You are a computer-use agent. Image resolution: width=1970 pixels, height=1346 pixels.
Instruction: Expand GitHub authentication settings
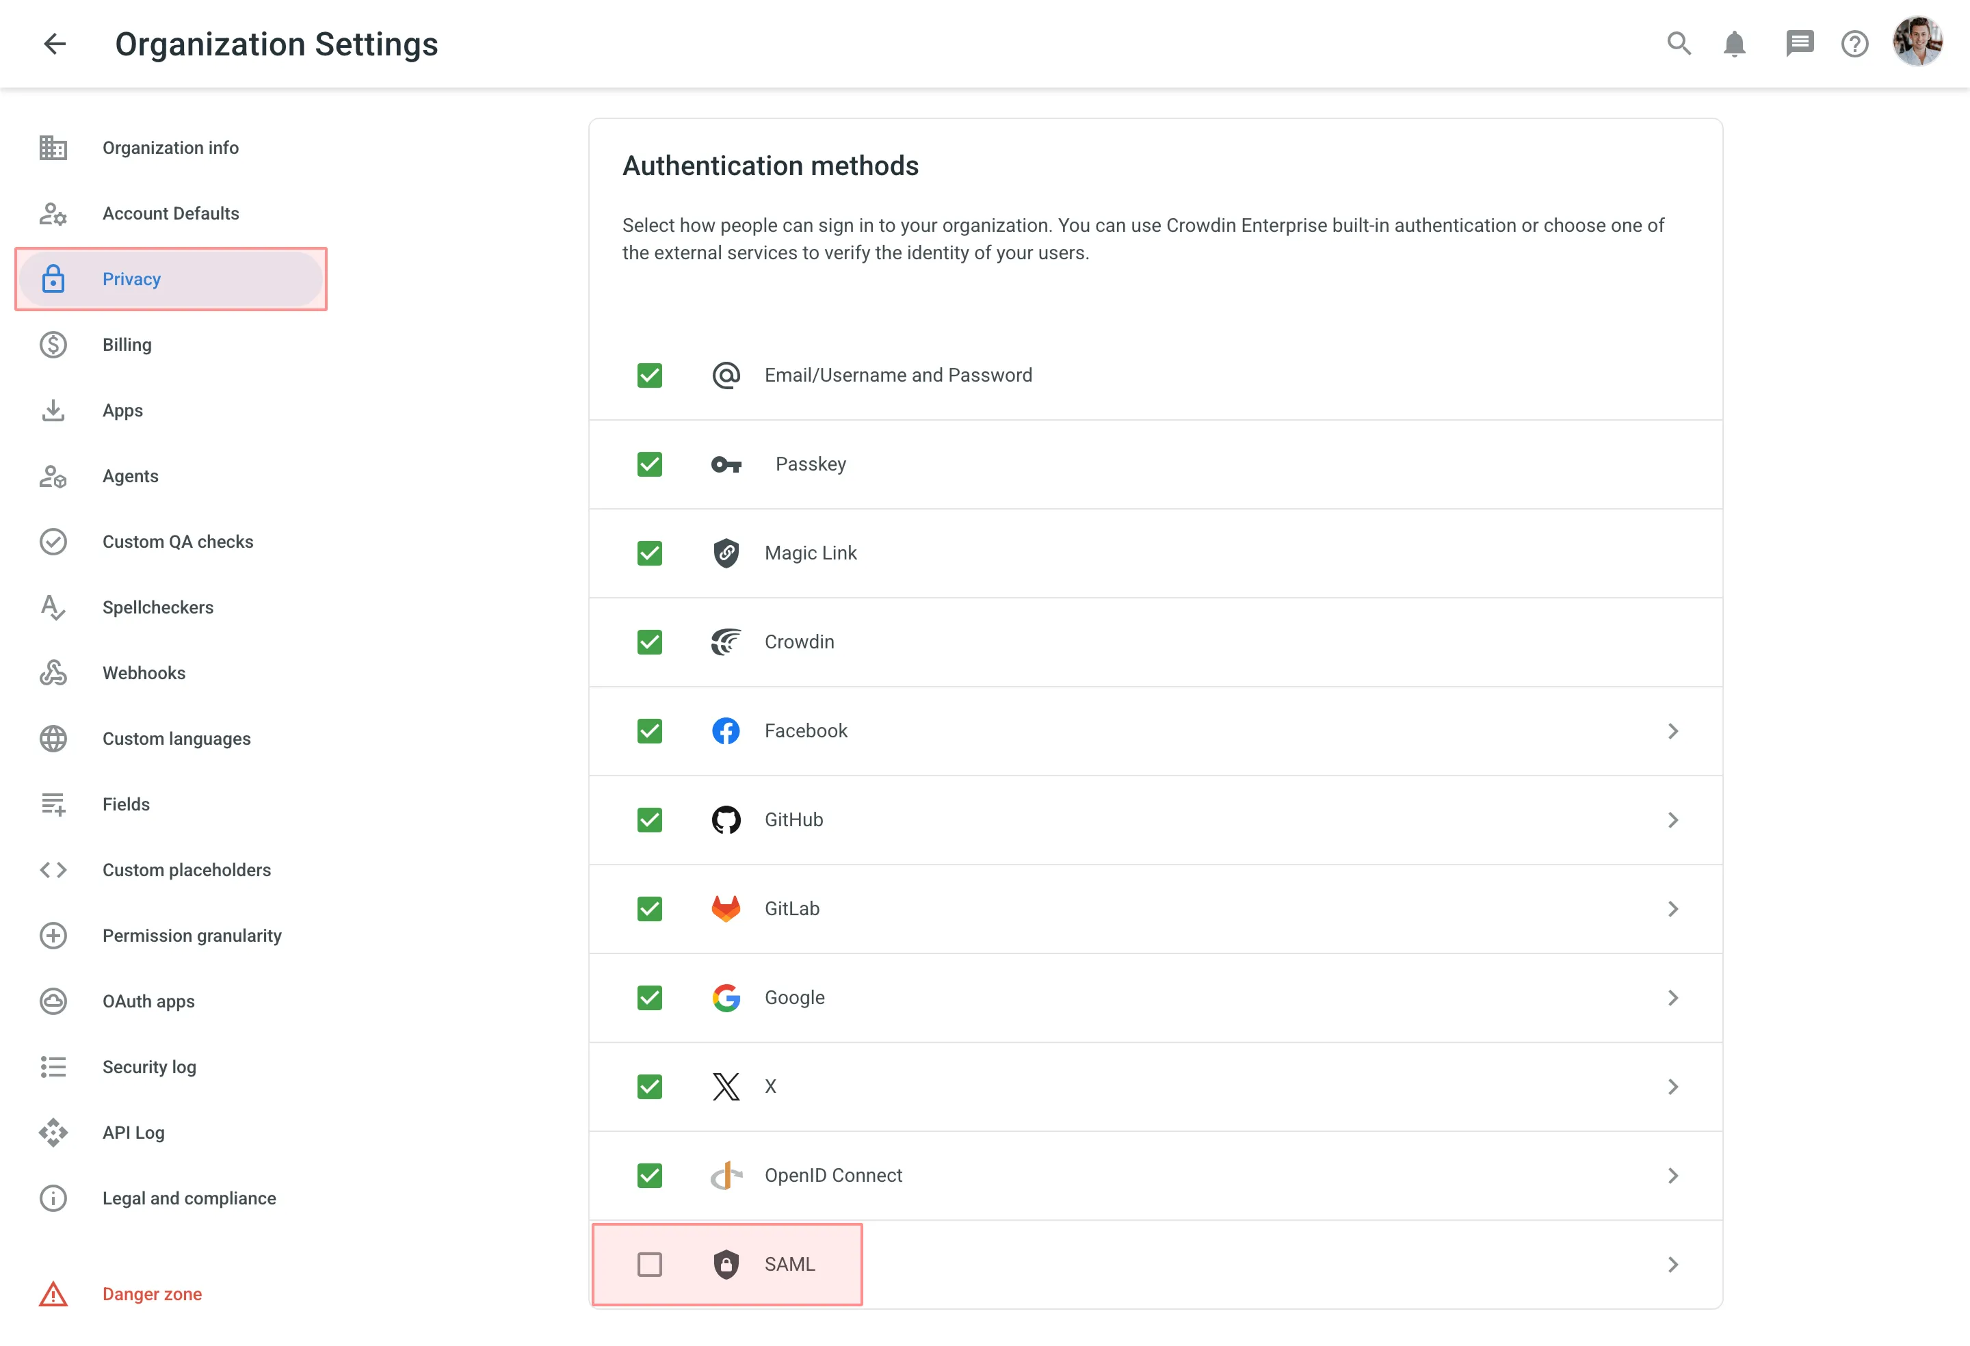coord(1672,819)
